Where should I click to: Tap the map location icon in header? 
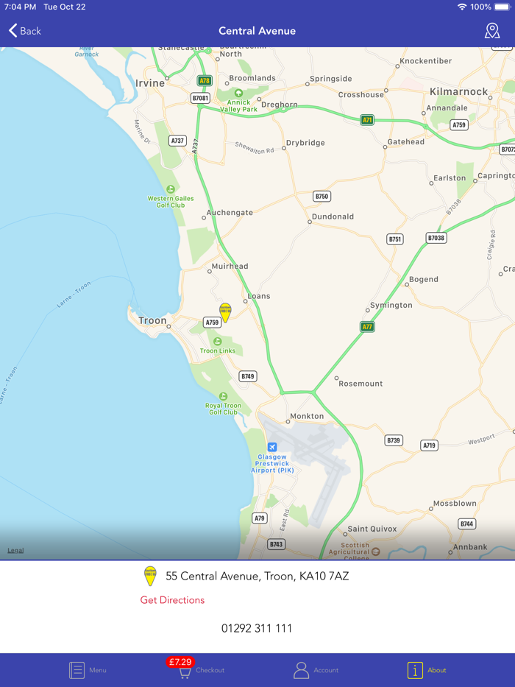click(492, 31)
